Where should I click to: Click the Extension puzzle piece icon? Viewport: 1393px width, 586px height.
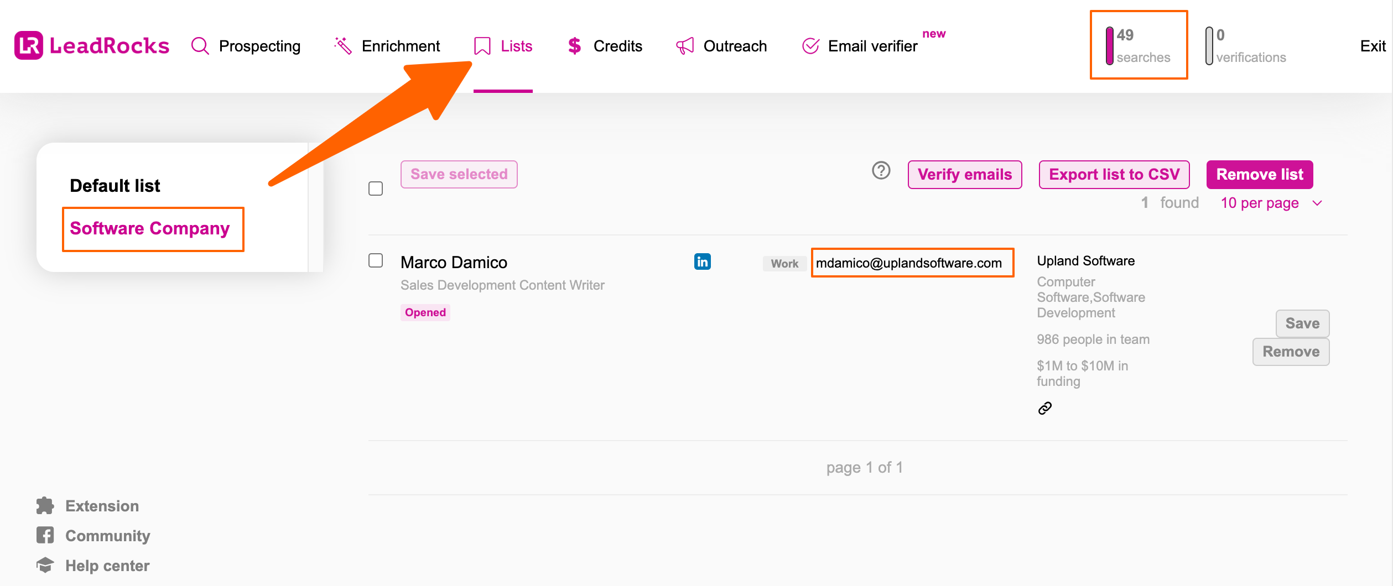point(45,506)
